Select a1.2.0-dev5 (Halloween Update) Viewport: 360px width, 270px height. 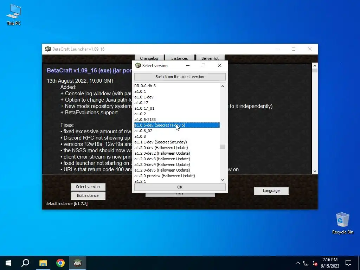177,170
